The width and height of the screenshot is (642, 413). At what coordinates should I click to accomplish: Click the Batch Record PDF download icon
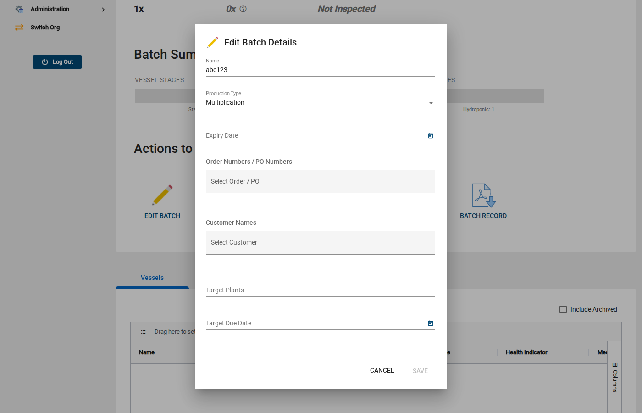[483, 195]
